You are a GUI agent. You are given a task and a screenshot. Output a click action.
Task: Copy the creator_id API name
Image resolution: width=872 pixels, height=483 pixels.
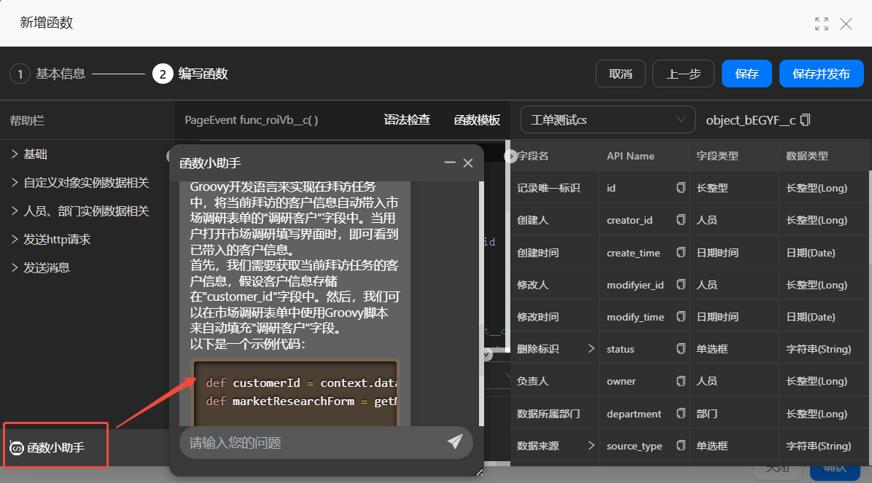click(x=681, y=220)
